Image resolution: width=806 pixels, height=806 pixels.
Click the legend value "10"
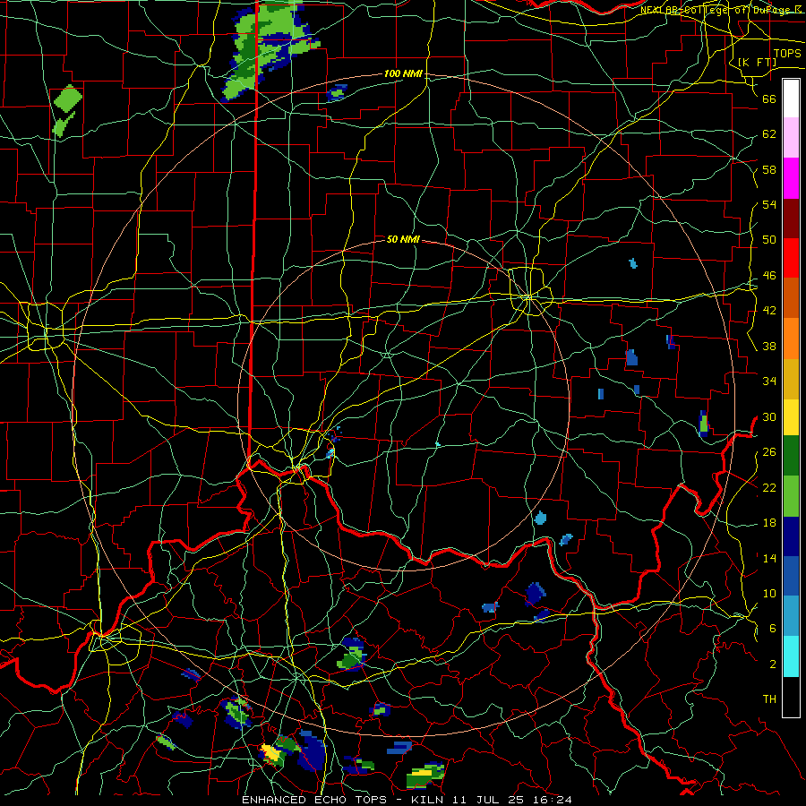pos(769,593)
